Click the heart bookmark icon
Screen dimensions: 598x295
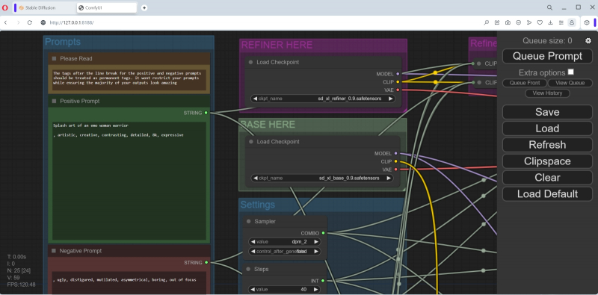540,22
